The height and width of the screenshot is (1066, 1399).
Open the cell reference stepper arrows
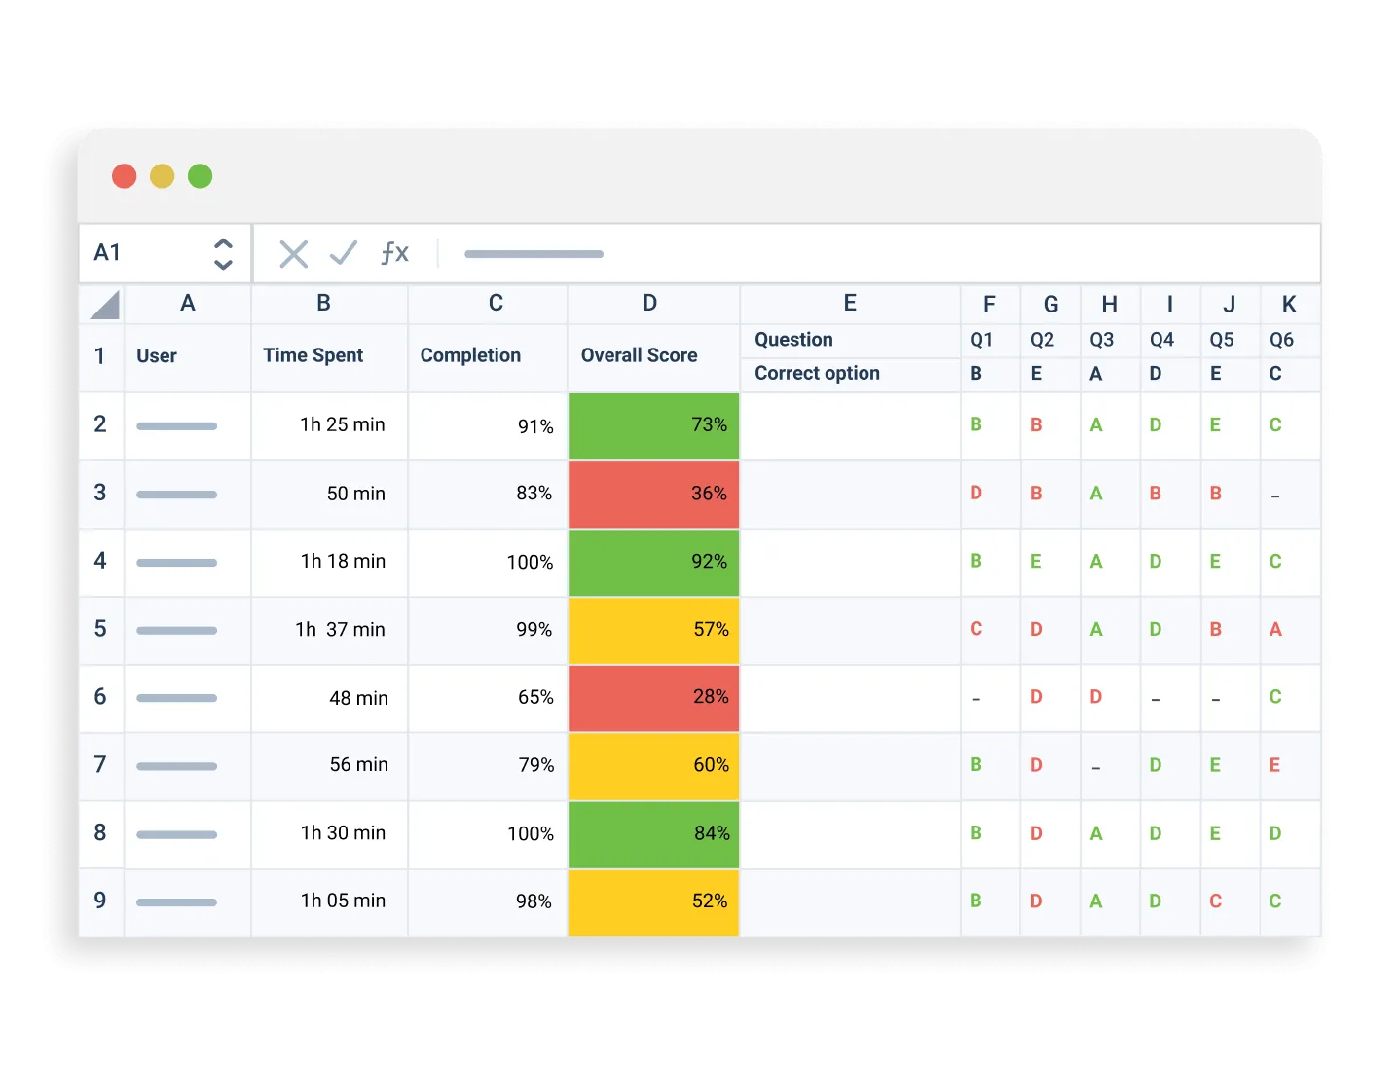tap(222, 253)
